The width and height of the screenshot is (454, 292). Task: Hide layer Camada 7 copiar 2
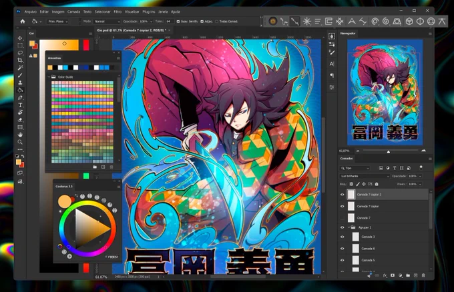[x=343, y=195]
